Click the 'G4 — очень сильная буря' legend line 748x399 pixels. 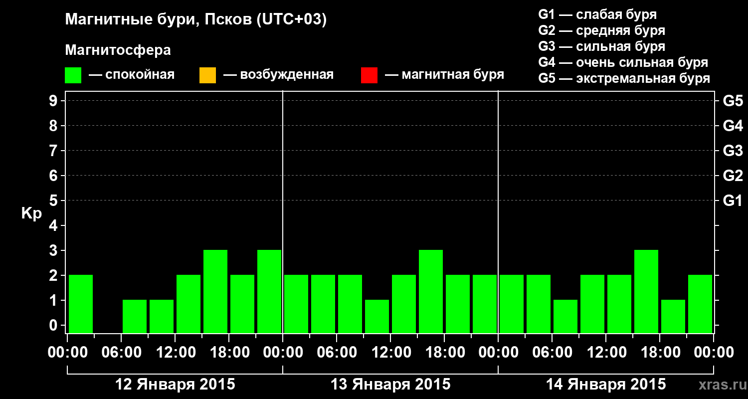tap(623, 62)
